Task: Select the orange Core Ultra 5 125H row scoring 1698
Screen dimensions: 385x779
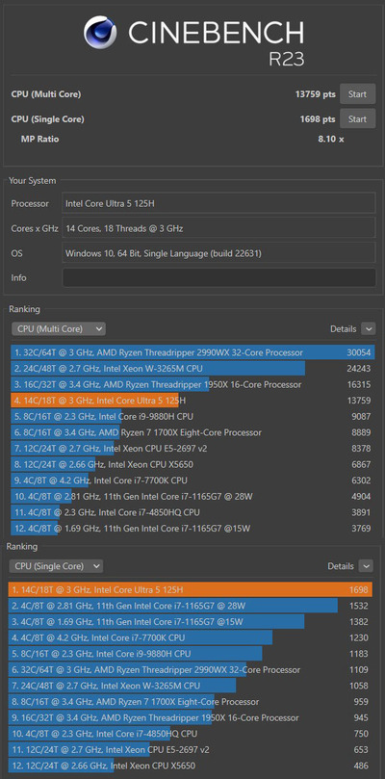Action: point(191,589)
